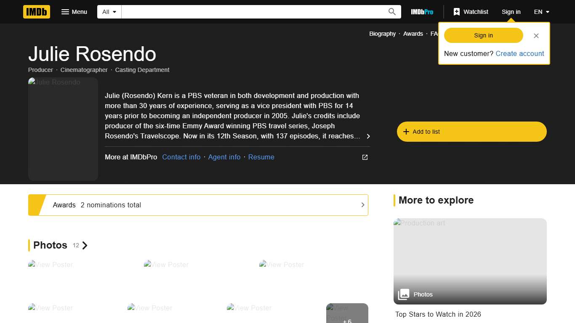Close the sign-in popup
Image resolution: width=575 pixels, height=323 pixels.
[536, 36]
